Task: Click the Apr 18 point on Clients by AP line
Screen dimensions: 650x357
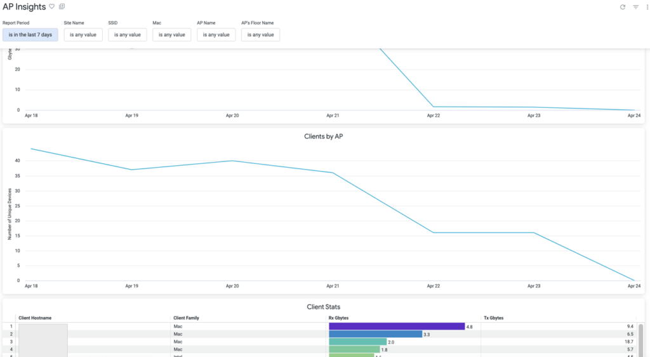Action: point(30,149)
